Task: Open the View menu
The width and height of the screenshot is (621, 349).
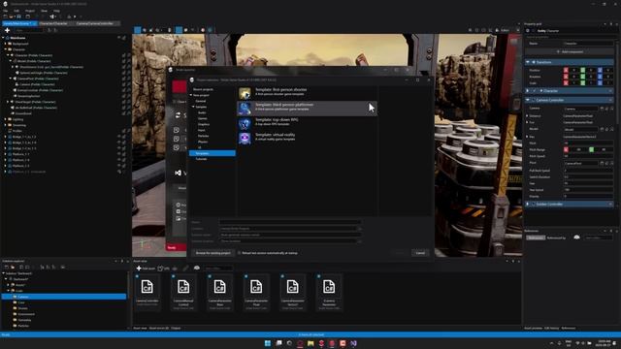Action: pos(44,11)
